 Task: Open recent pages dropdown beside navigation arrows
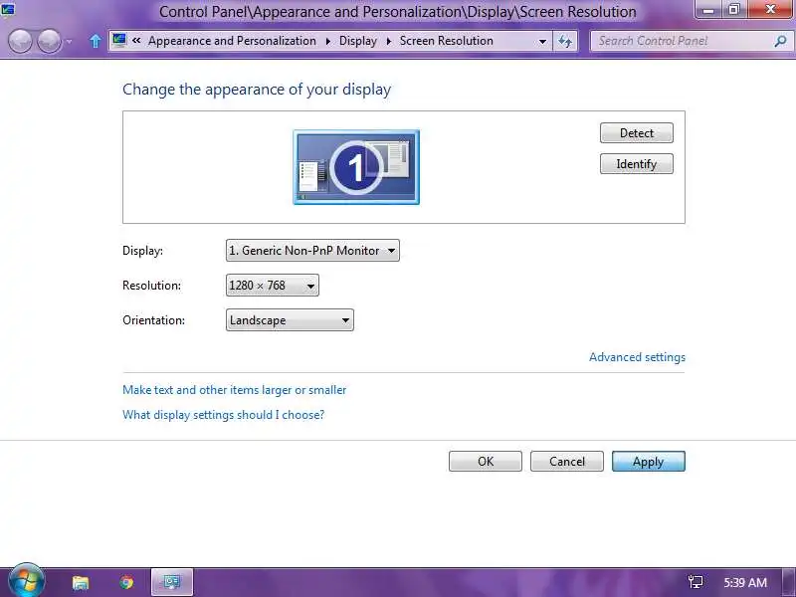(69, 42)
